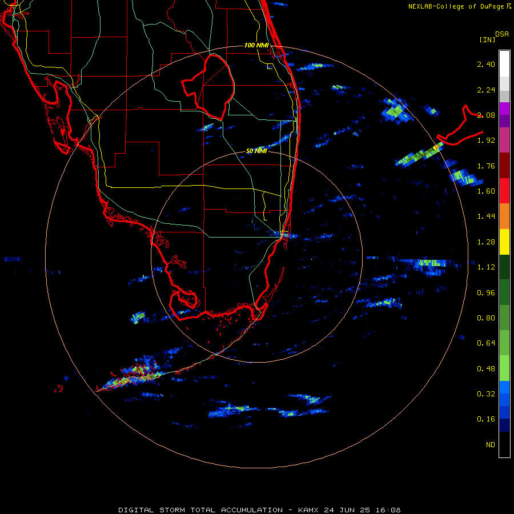Image resolution: width=514 pixels, height=514 pixels.
Task: Select the black ND swatch in legend
Action: [504, 444]
